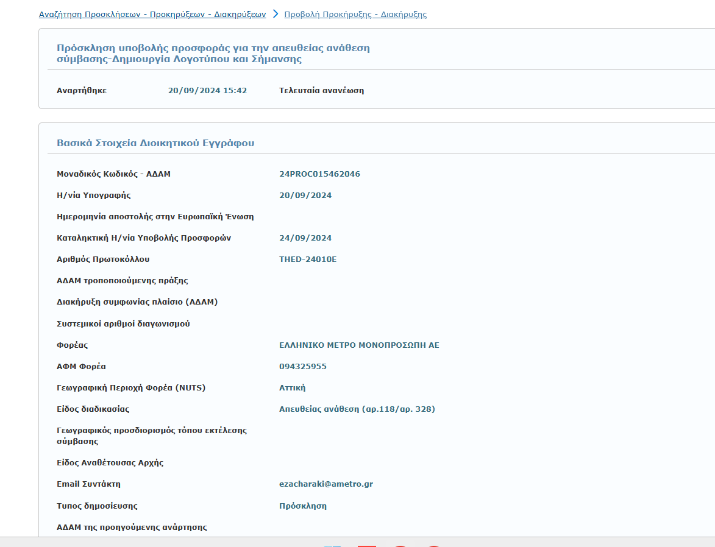The height and width of the screenshot is (547, 715).
Task: Click the 'Η/νία Υπογραφής' label
Action: (x=93, y=195)
